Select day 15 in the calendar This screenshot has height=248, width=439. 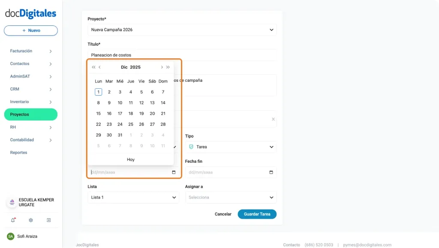click(x=98, y=113)
